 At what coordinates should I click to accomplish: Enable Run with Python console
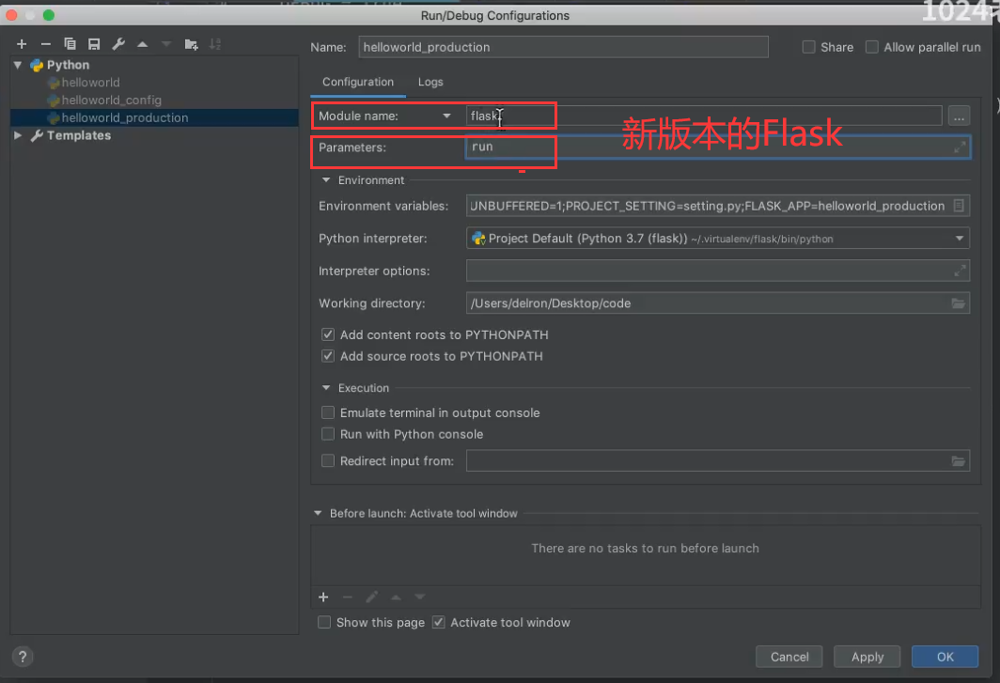(x=328, y=434)
